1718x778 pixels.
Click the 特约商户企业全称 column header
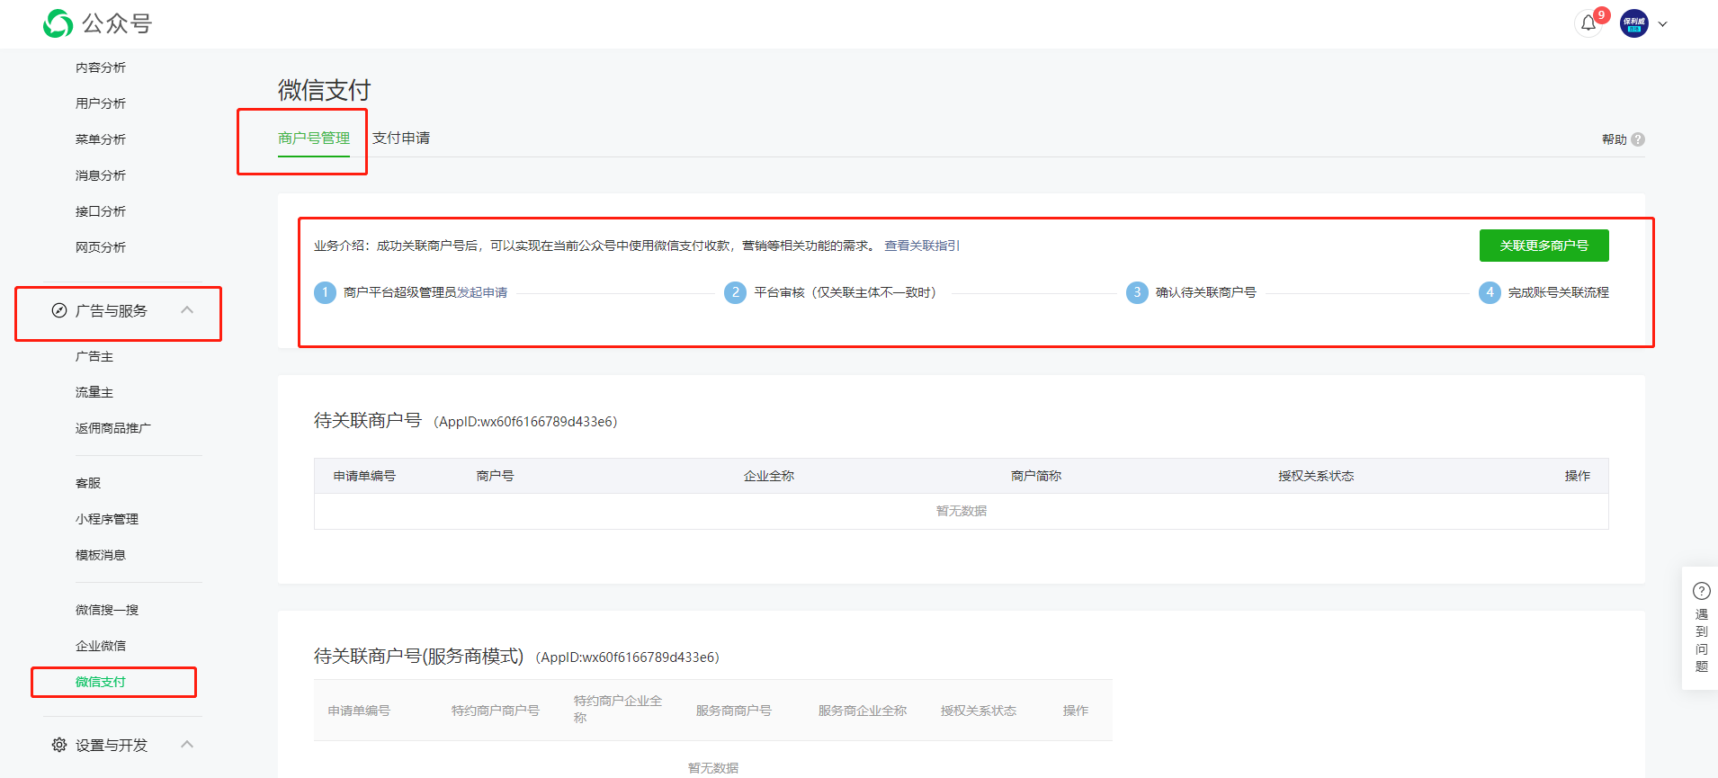click(618, 709)
